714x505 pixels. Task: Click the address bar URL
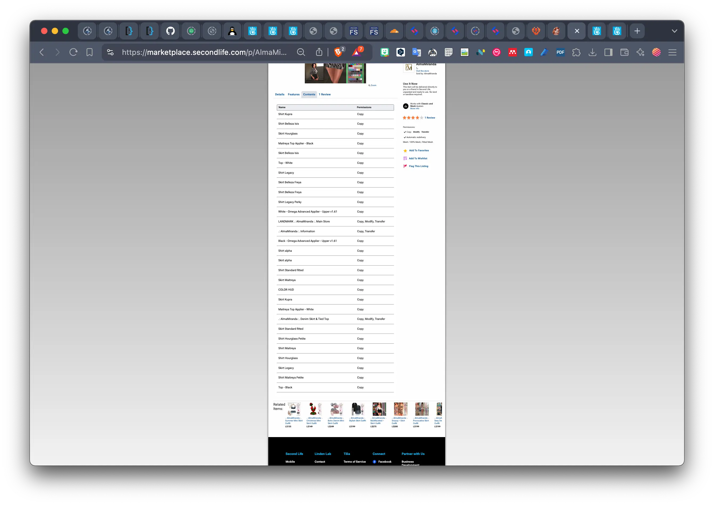(x=204, y=52)
